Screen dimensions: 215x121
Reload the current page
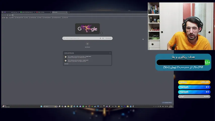(8, 15)
